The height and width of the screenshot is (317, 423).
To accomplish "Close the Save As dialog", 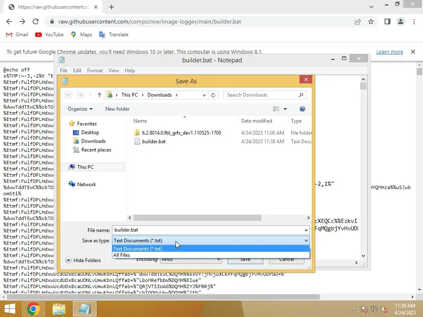I will [x=306, y=79].
